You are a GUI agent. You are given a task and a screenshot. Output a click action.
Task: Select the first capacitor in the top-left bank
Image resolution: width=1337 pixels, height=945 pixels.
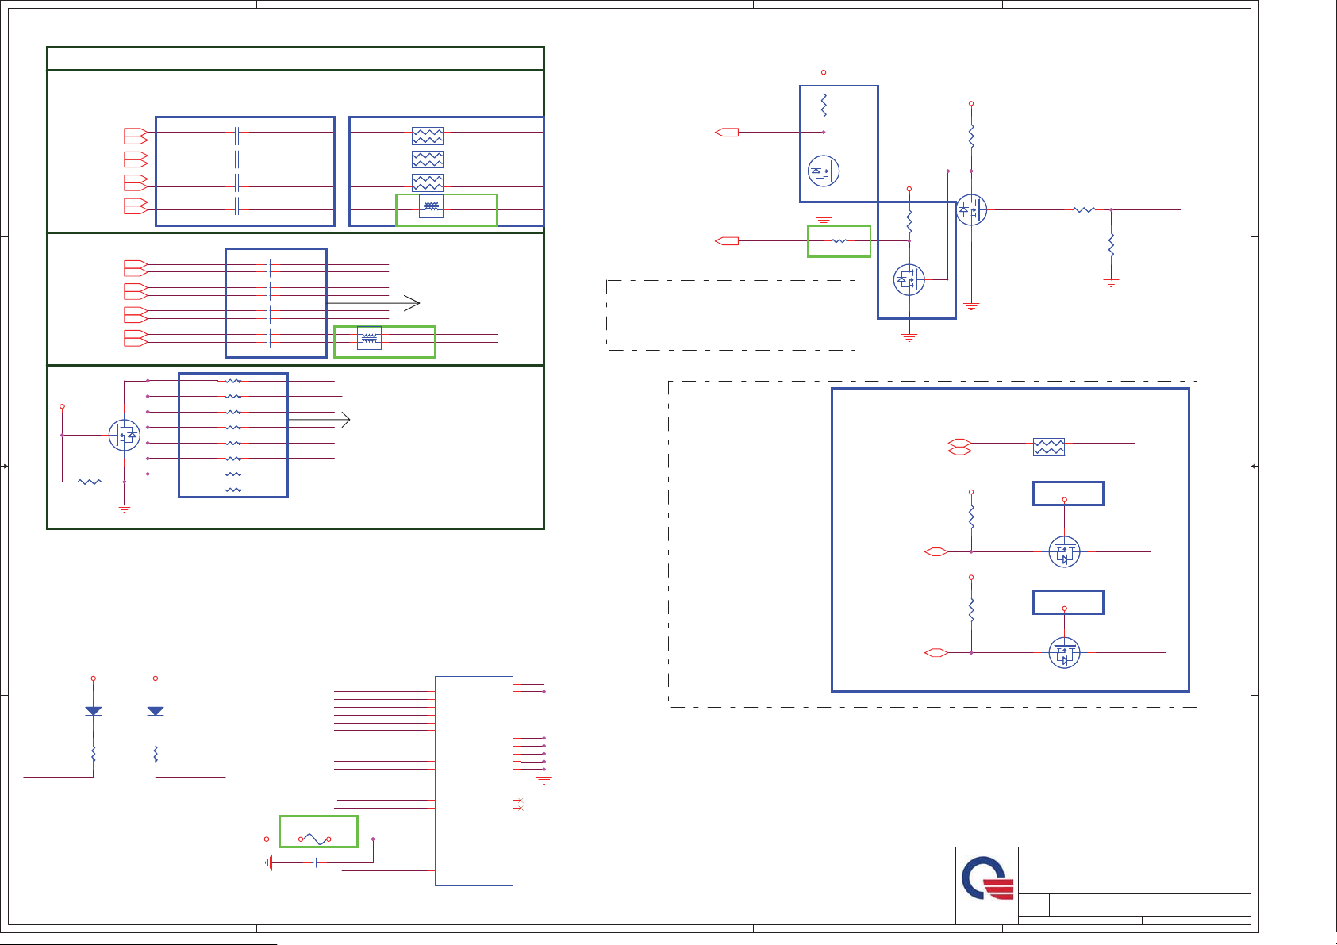click(x=237, y=136)
